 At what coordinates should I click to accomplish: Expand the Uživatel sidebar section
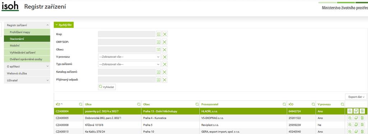pyautogui.click(x=27, y=80)
